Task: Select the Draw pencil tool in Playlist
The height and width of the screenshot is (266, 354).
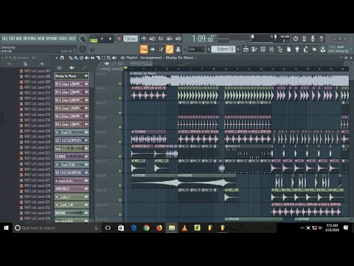Action: tap(71, 58)
